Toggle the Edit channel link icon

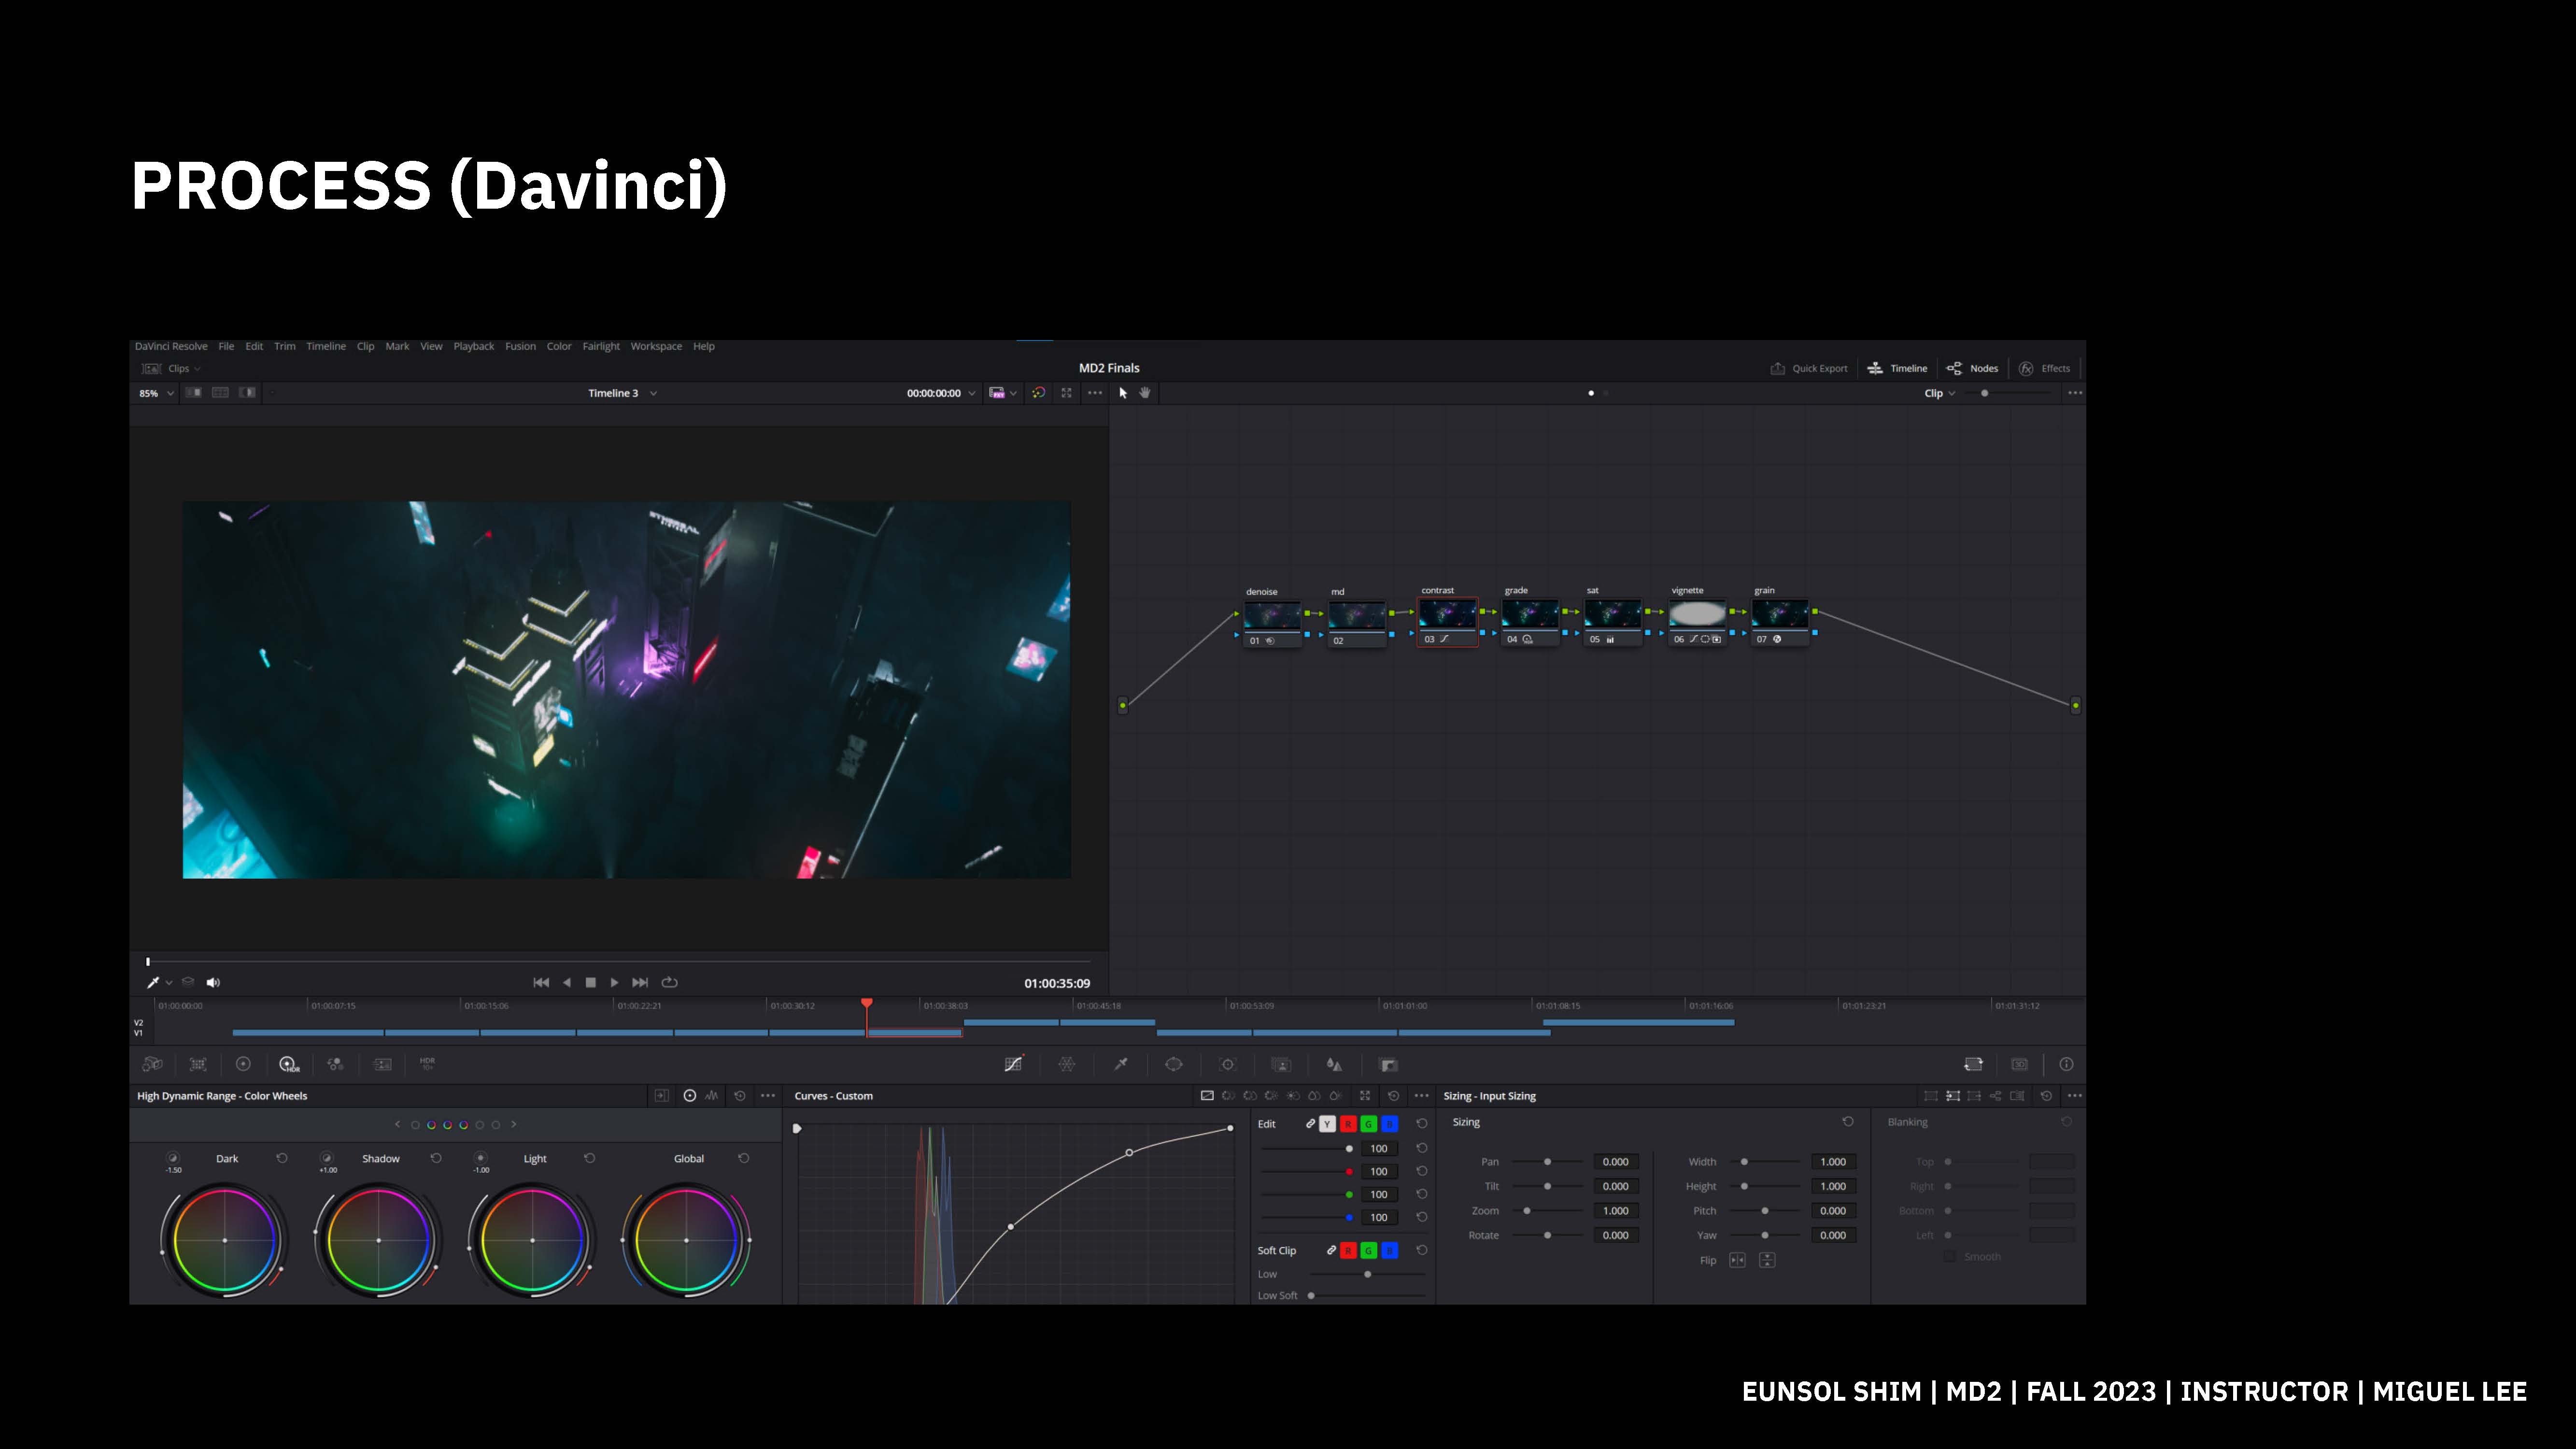(x=1310, y=1124)
